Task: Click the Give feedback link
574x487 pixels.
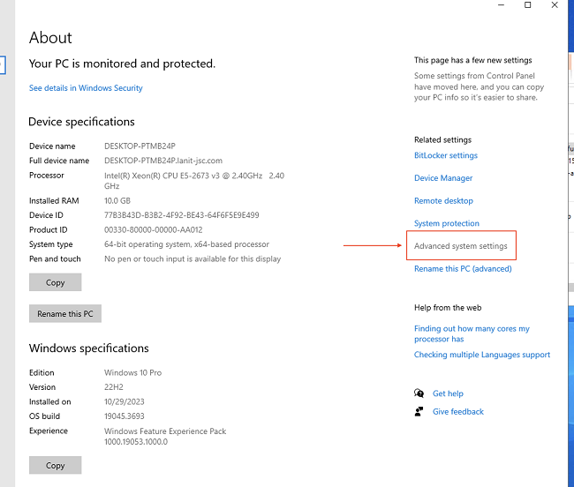Action: [x=458, y=412]
